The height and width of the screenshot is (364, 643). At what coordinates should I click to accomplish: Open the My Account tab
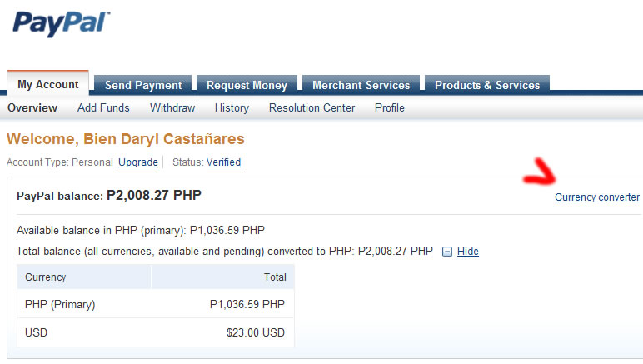click(48, 84)
